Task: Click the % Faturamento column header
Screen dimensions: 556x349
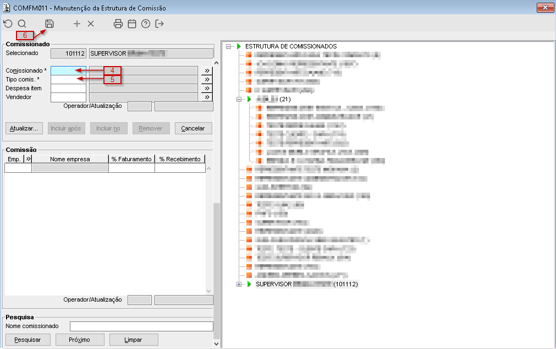Action: pyautogui.click(x=131, y=159)
